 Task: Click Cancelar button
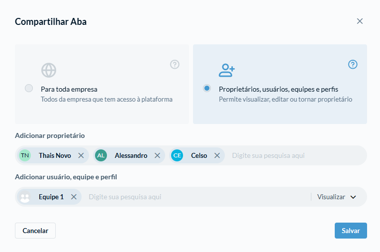[35, 231]
